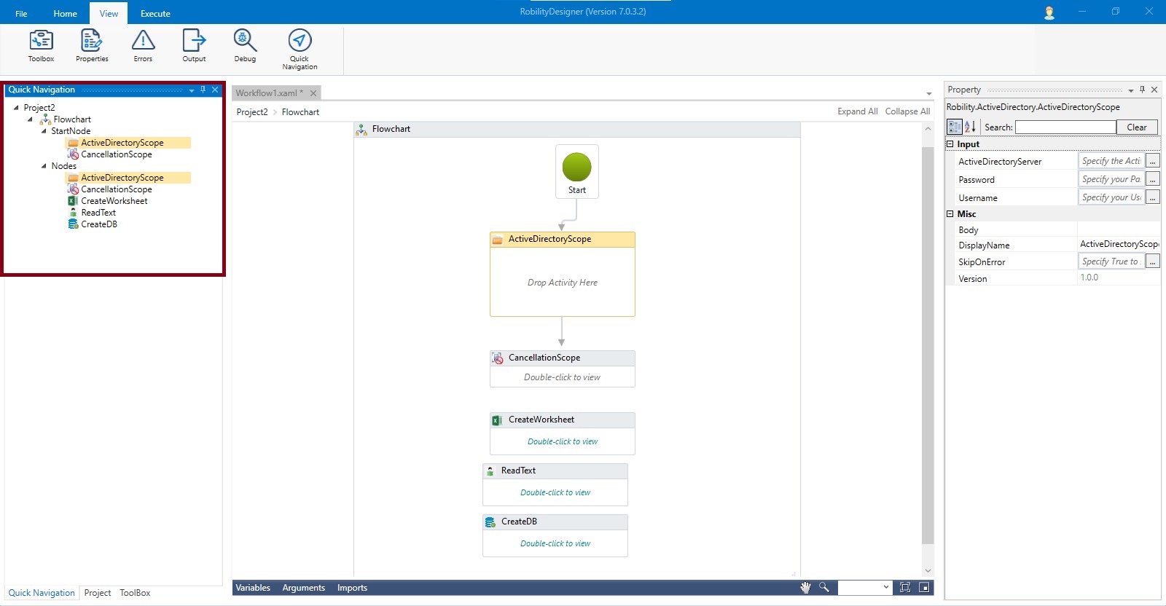The height and width of the screenshot is (606, 1166).
Task: Click the Clear search button
Action: click(1136, 127)
